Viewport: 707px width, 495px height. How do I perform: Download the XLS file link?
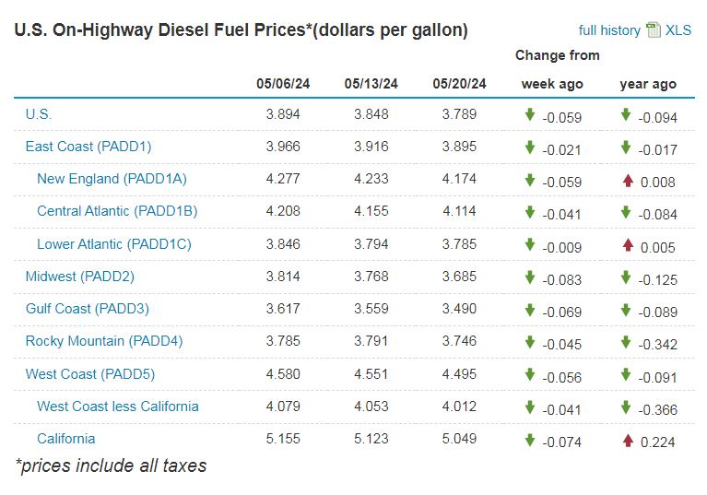[x=680, y=30]
